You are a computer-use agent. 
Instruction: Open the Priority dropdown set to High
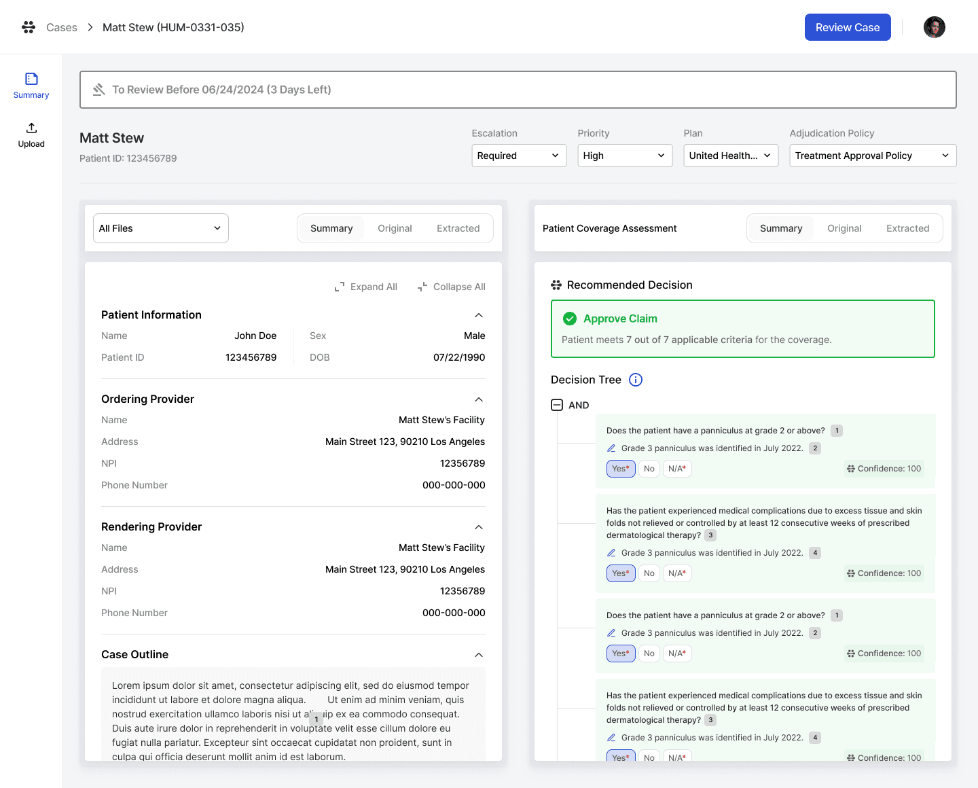pos(625,156)
